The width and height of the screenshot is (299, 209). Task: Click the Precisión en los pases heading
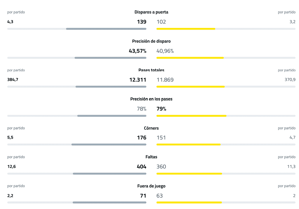tap(151, 99)
